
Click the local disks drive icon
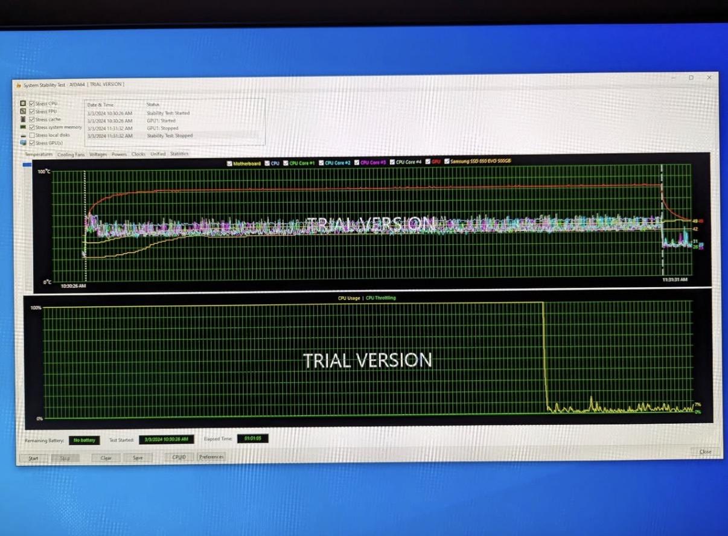coord(23,135)
